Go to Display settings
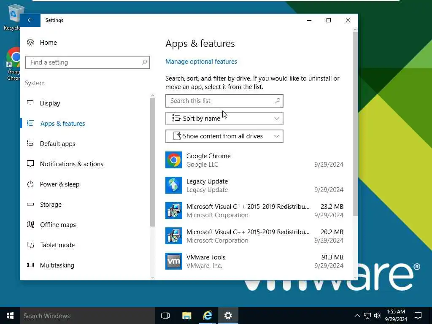Viewport: 432px width, 324px height. [x=50, y=103]
